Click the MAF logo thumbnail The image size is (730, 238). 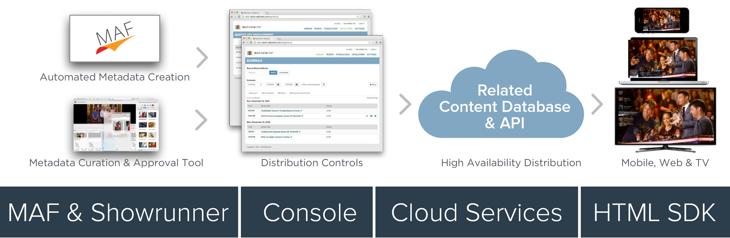(115, 38)
